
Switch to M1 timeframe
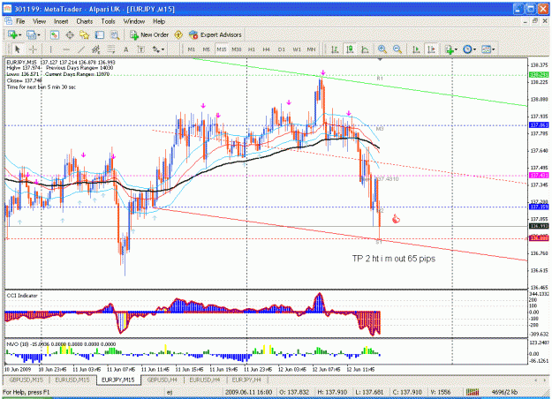click(x=191, y=49)
